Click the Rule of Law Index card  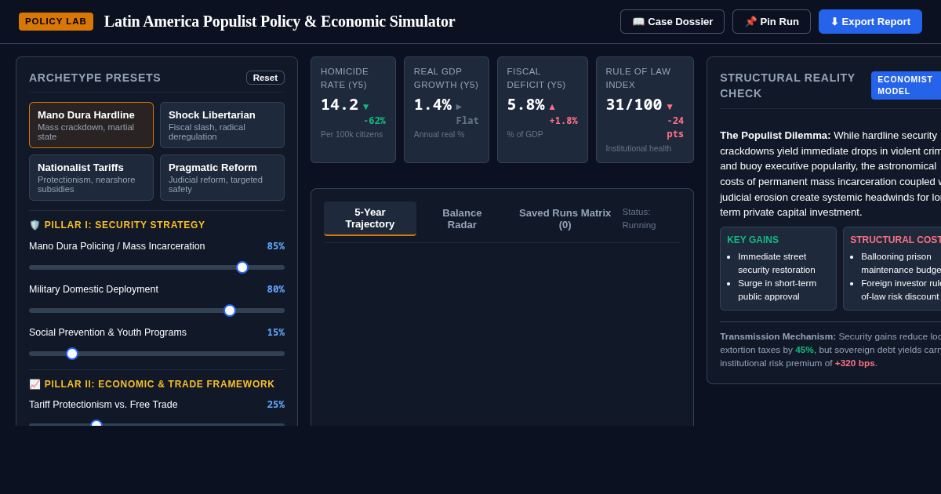(x=645, y=110)
